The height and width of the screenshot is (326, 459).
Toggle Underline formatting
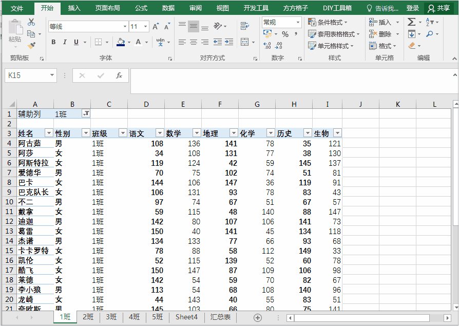76,42
